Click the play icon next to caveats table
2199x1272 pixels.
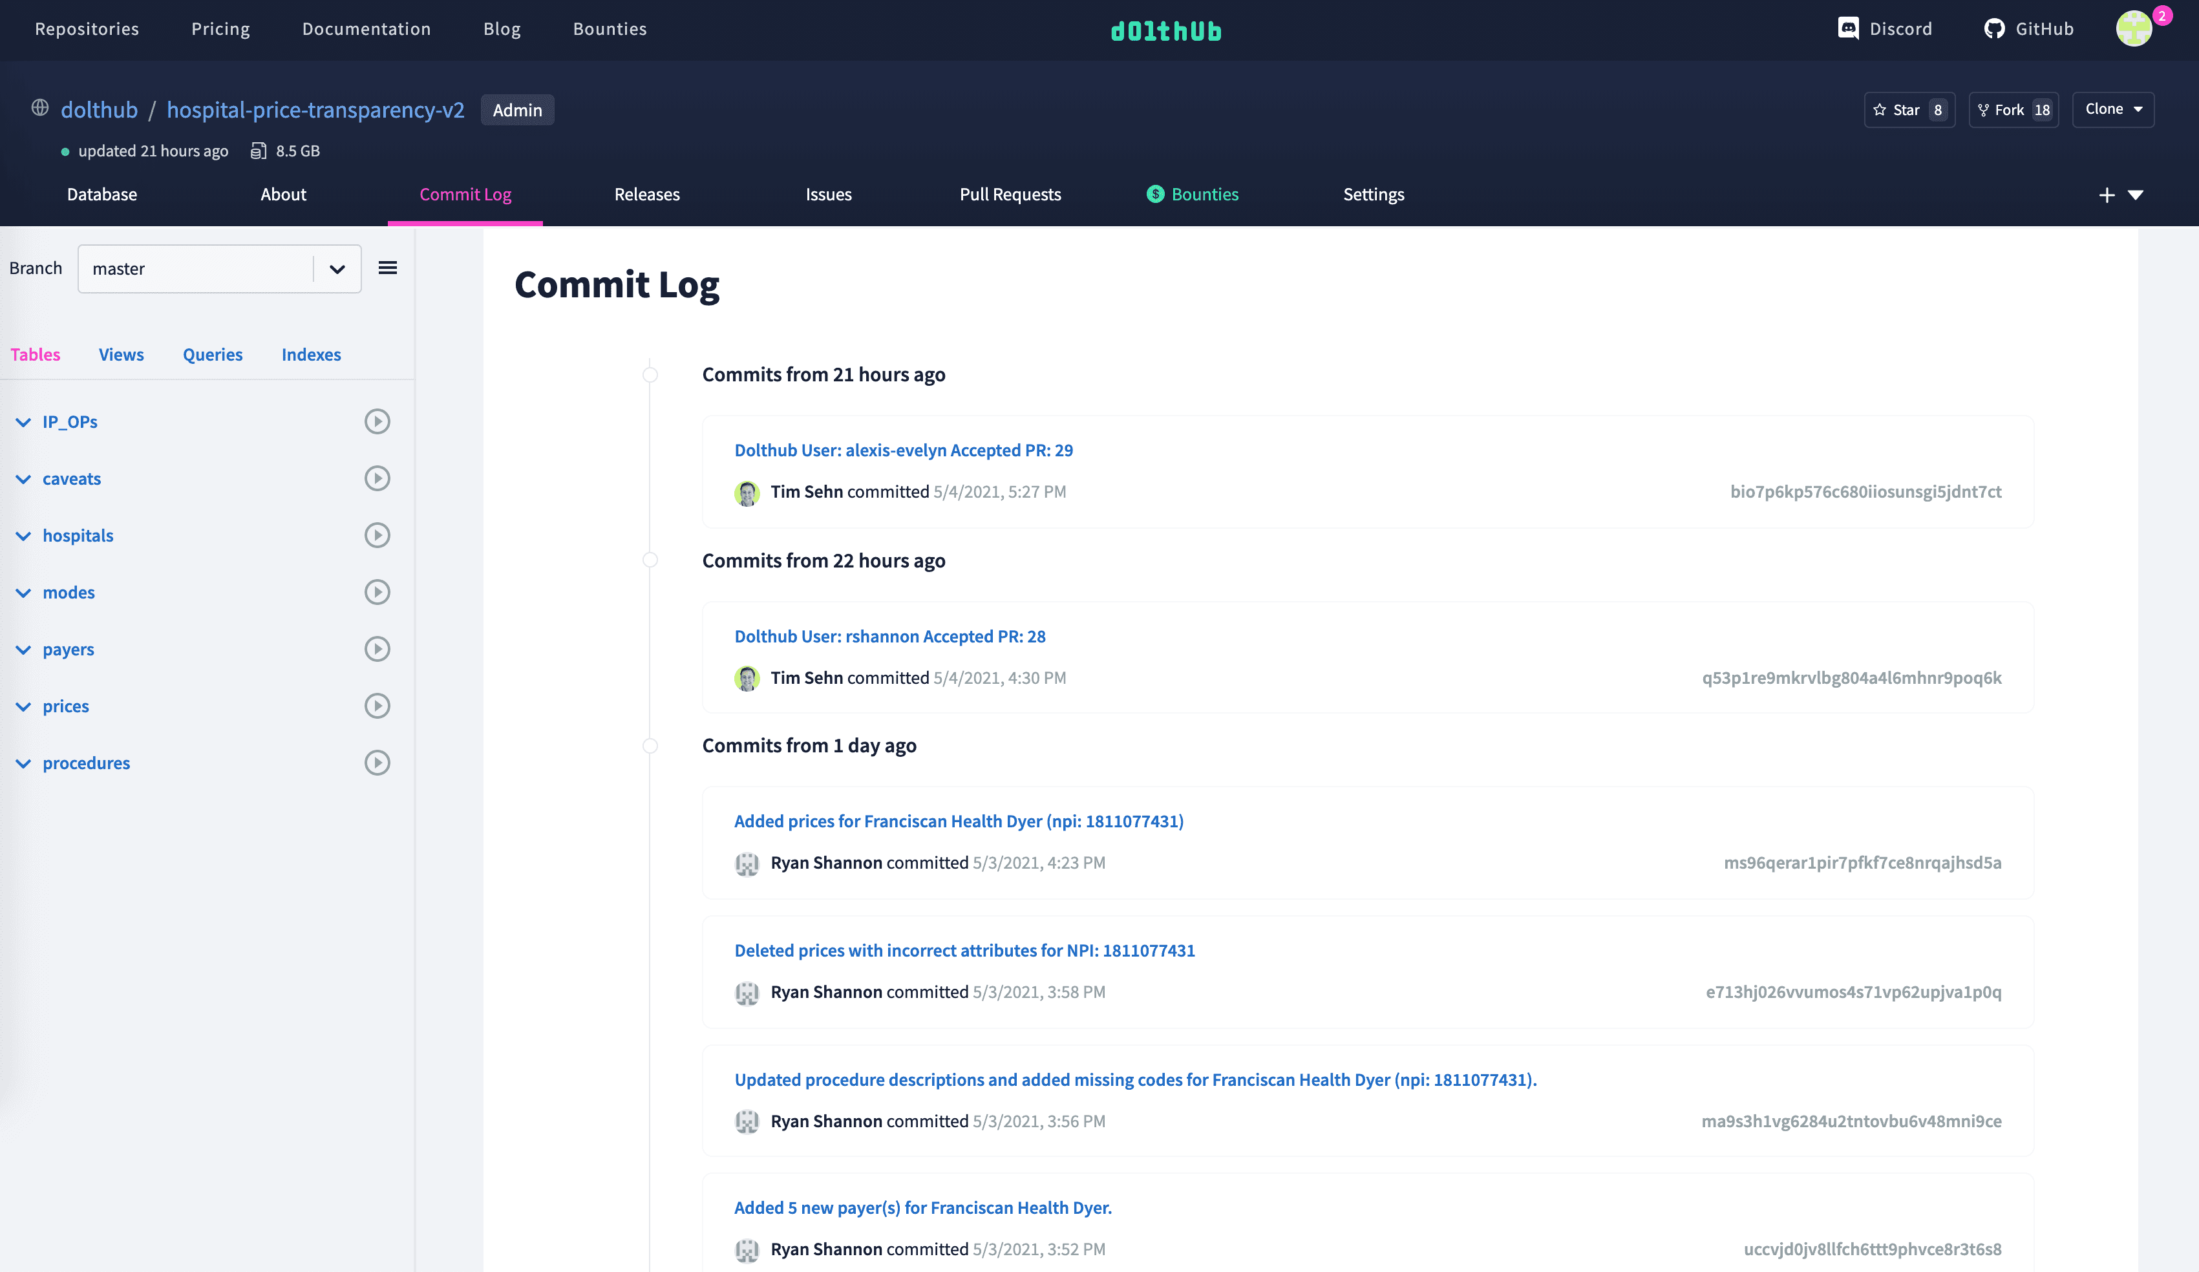377,478
